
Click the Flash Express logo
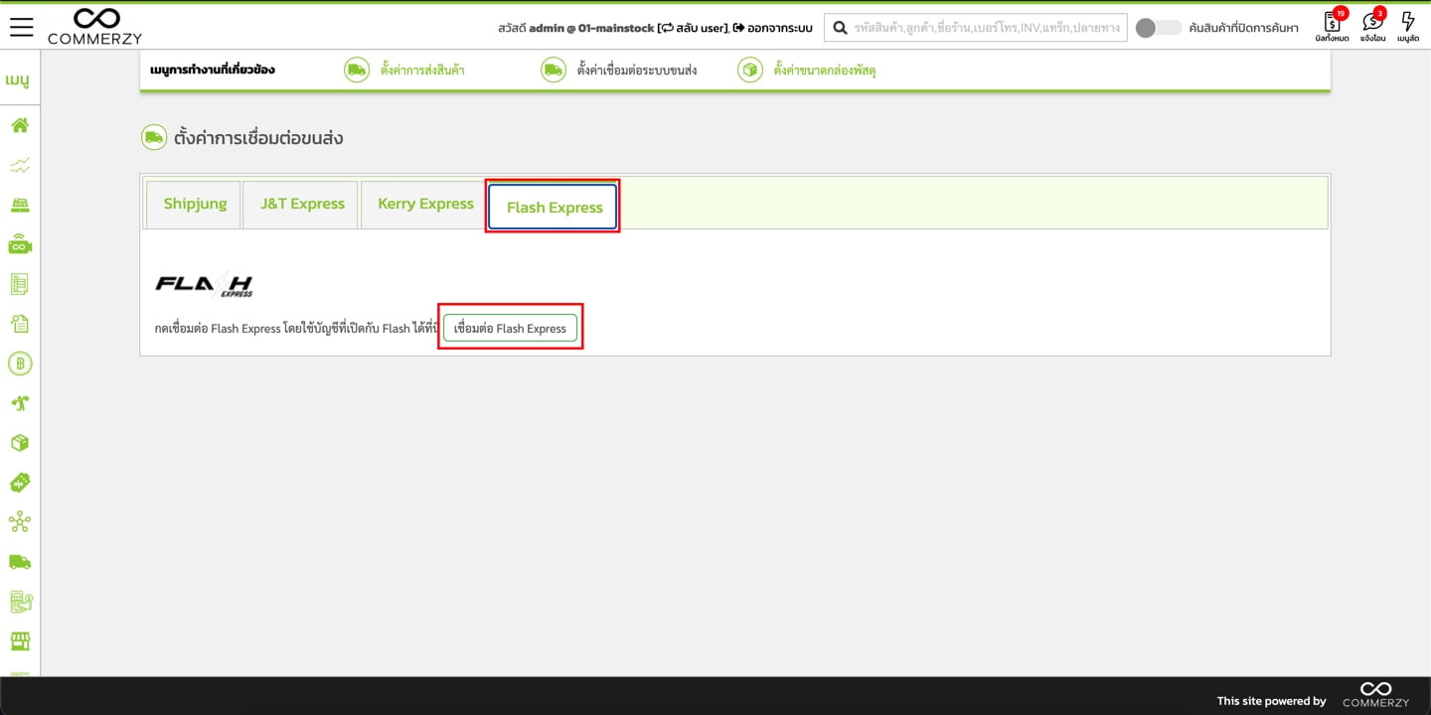[x=204, y=284]
